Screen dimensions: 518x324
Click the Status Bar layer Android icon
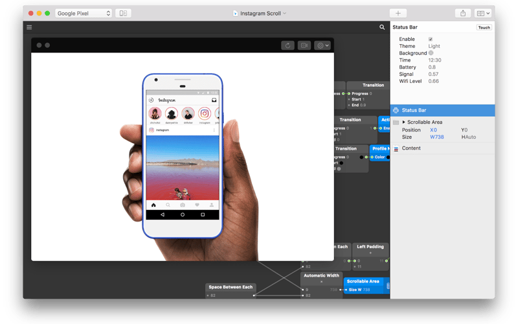point(396,110)
